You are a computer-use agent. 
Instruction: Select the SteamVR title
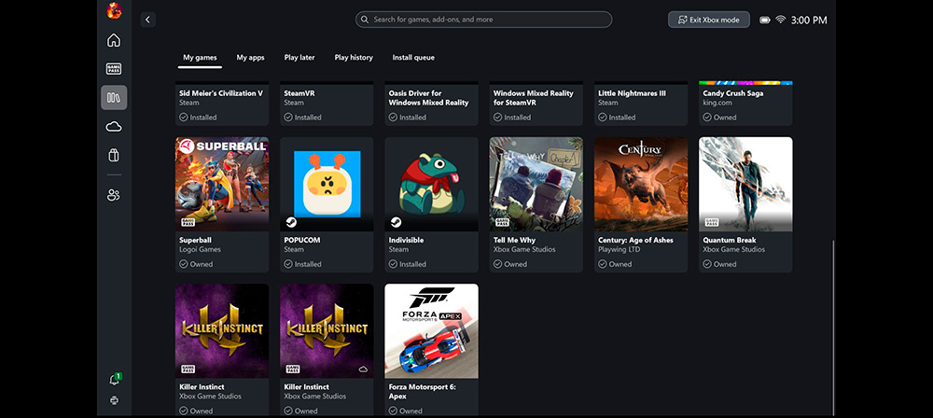(299, 93)
